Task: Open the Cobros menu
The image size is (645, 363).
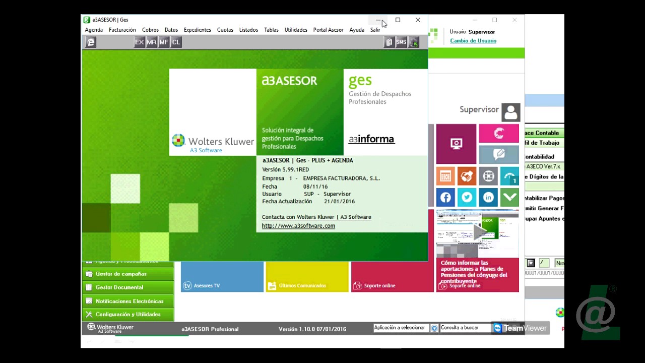Action: (150, 30)
